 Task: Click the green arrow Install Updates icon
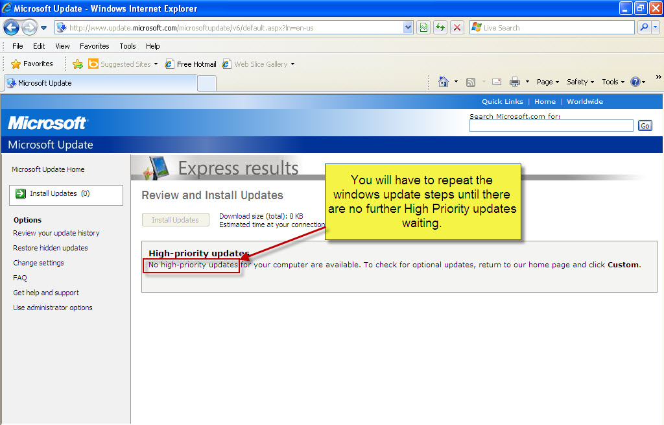click(x=20, y=193)
